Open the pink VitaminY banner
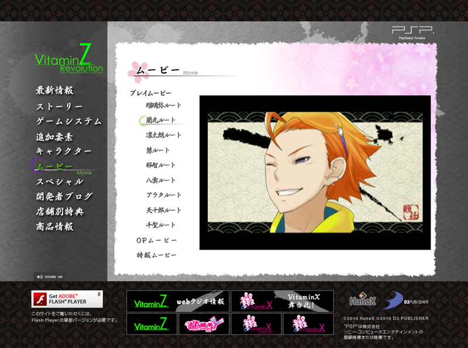The image size is (468, 348). click(204, 324)
